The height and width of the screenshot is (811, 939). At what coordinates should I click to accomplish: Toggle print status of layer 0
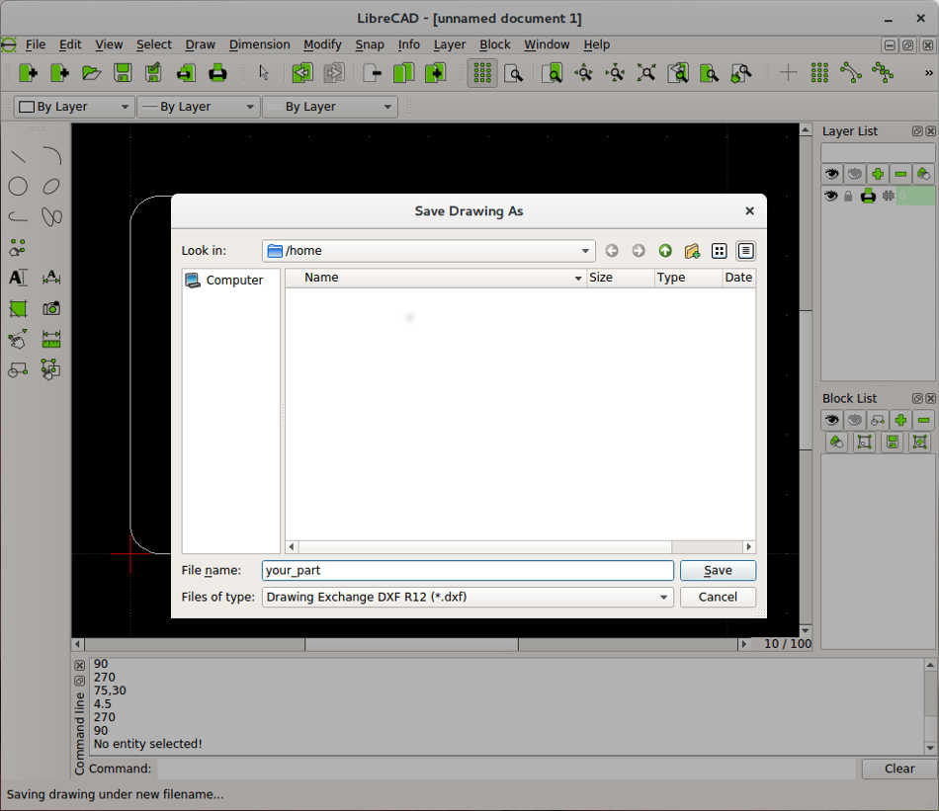click(868, 196)
